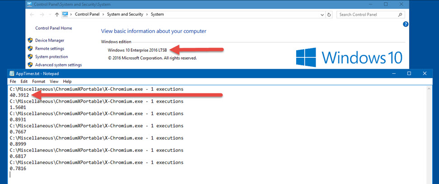439x184 pixels.
Task: Click the shield icon beside Remote settings
Action: point(30,48)
